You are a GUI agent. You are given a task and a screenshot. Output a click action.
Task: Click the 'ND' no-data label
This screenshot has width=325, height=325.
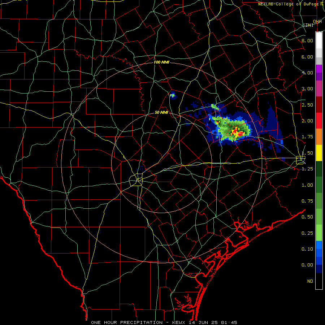coord(310,281)
